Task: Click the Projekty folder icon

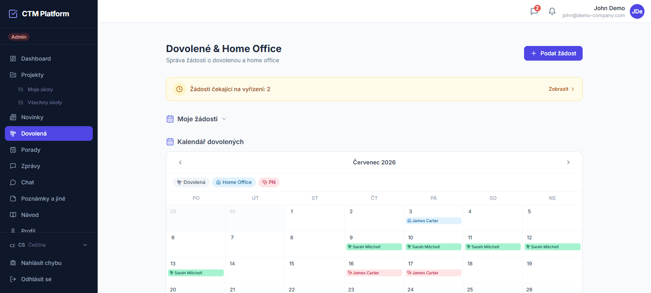Action: 13,75
